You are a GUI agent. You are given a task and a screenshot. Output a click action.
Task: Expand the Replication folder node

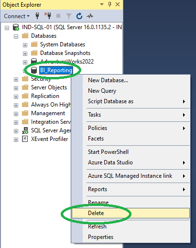[x=16, y=97]
